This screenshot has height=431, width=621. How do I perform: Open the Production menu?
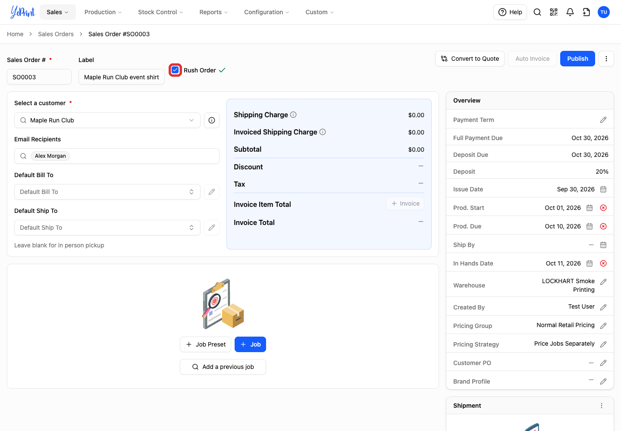[103, 12]
